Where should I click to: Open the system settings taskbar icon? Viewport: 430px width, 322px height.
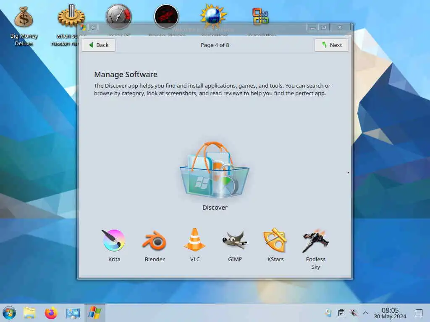coord(73,313)
